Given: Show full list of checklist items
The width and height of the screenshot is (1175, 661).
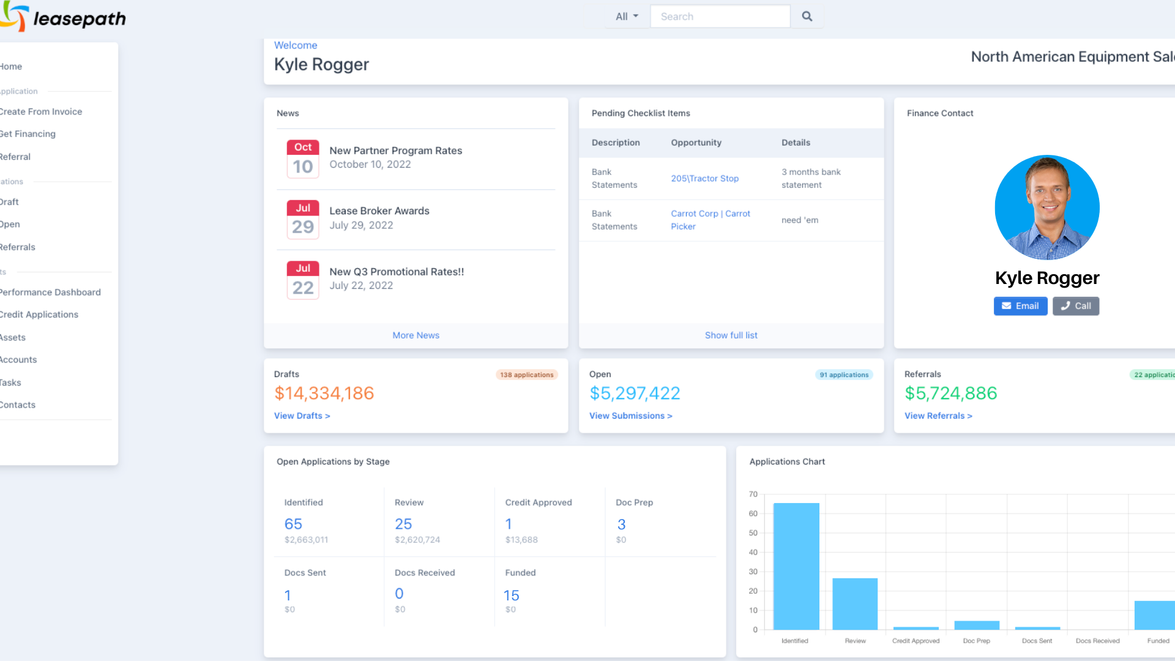Looking at the screenshot, I should pyautogui.click(x=731, y=335).
